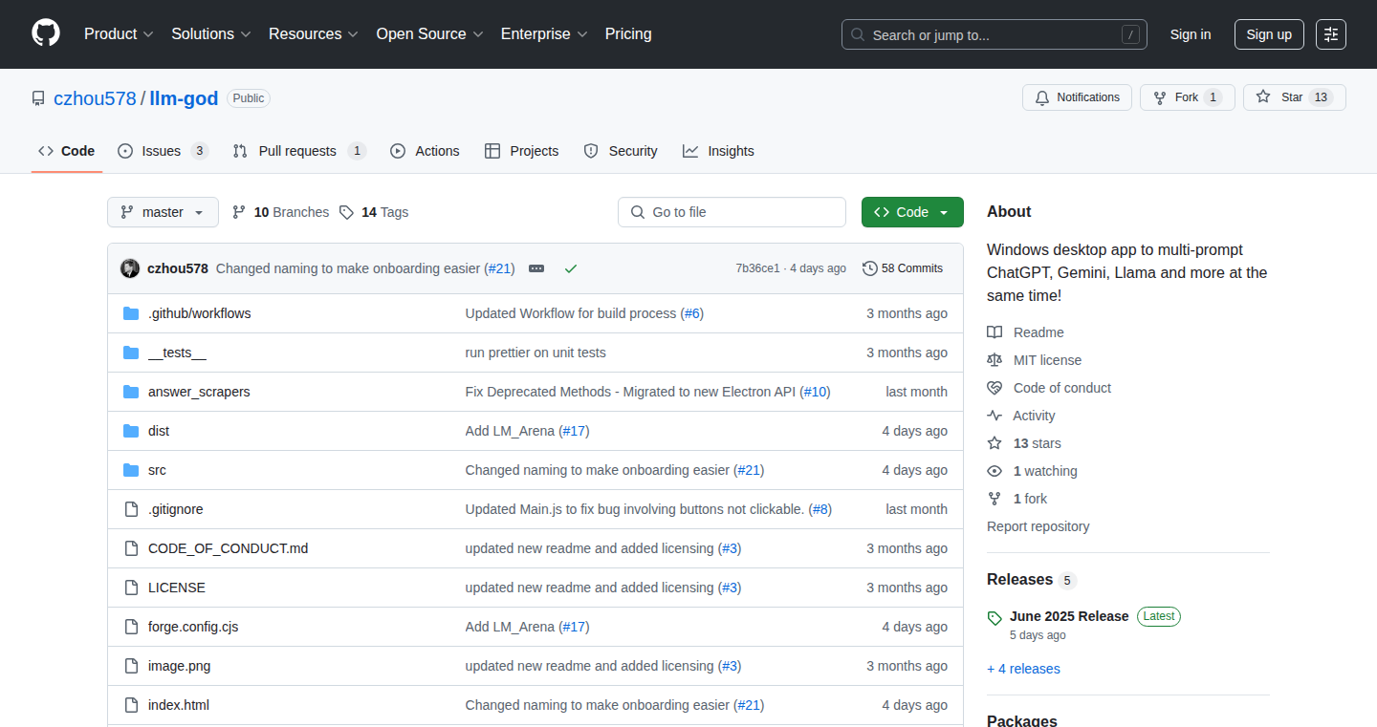Expand the Solutions menu

211,34
